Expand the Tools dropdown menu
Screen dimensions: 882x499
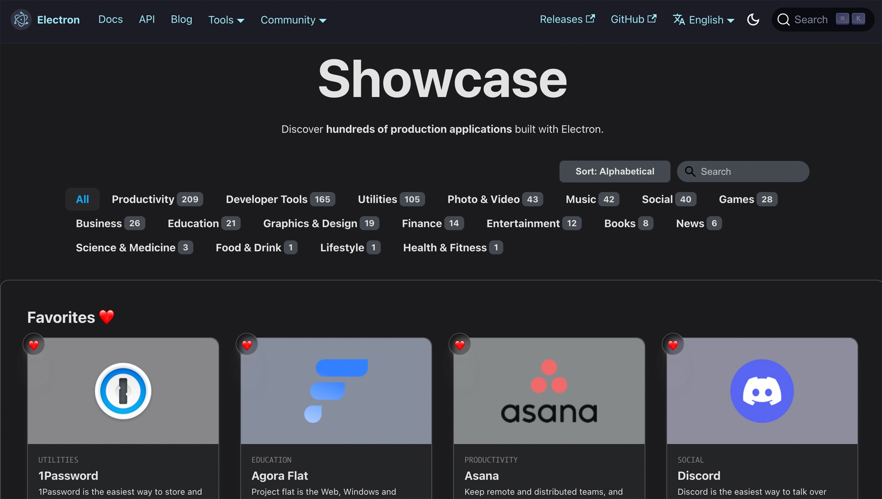(226, 20)
